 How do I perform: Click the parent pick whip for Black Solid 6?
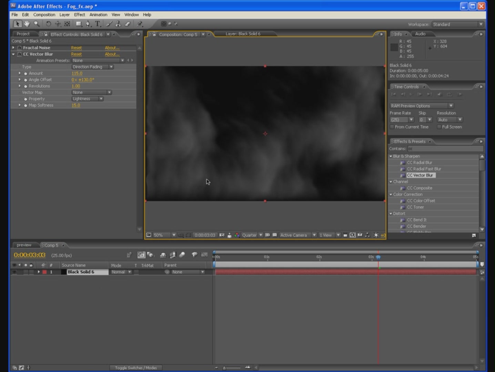tap(167, 272)
